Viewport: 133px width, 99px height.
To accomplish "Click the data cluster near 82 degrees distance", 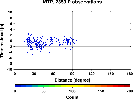I will tap(67, 41).
